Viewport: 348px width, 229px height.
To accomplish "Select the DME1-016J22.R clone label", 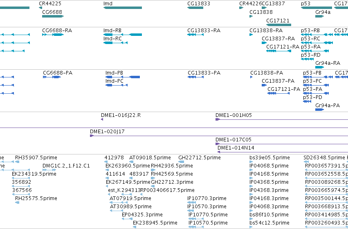I will pos(121,115).
